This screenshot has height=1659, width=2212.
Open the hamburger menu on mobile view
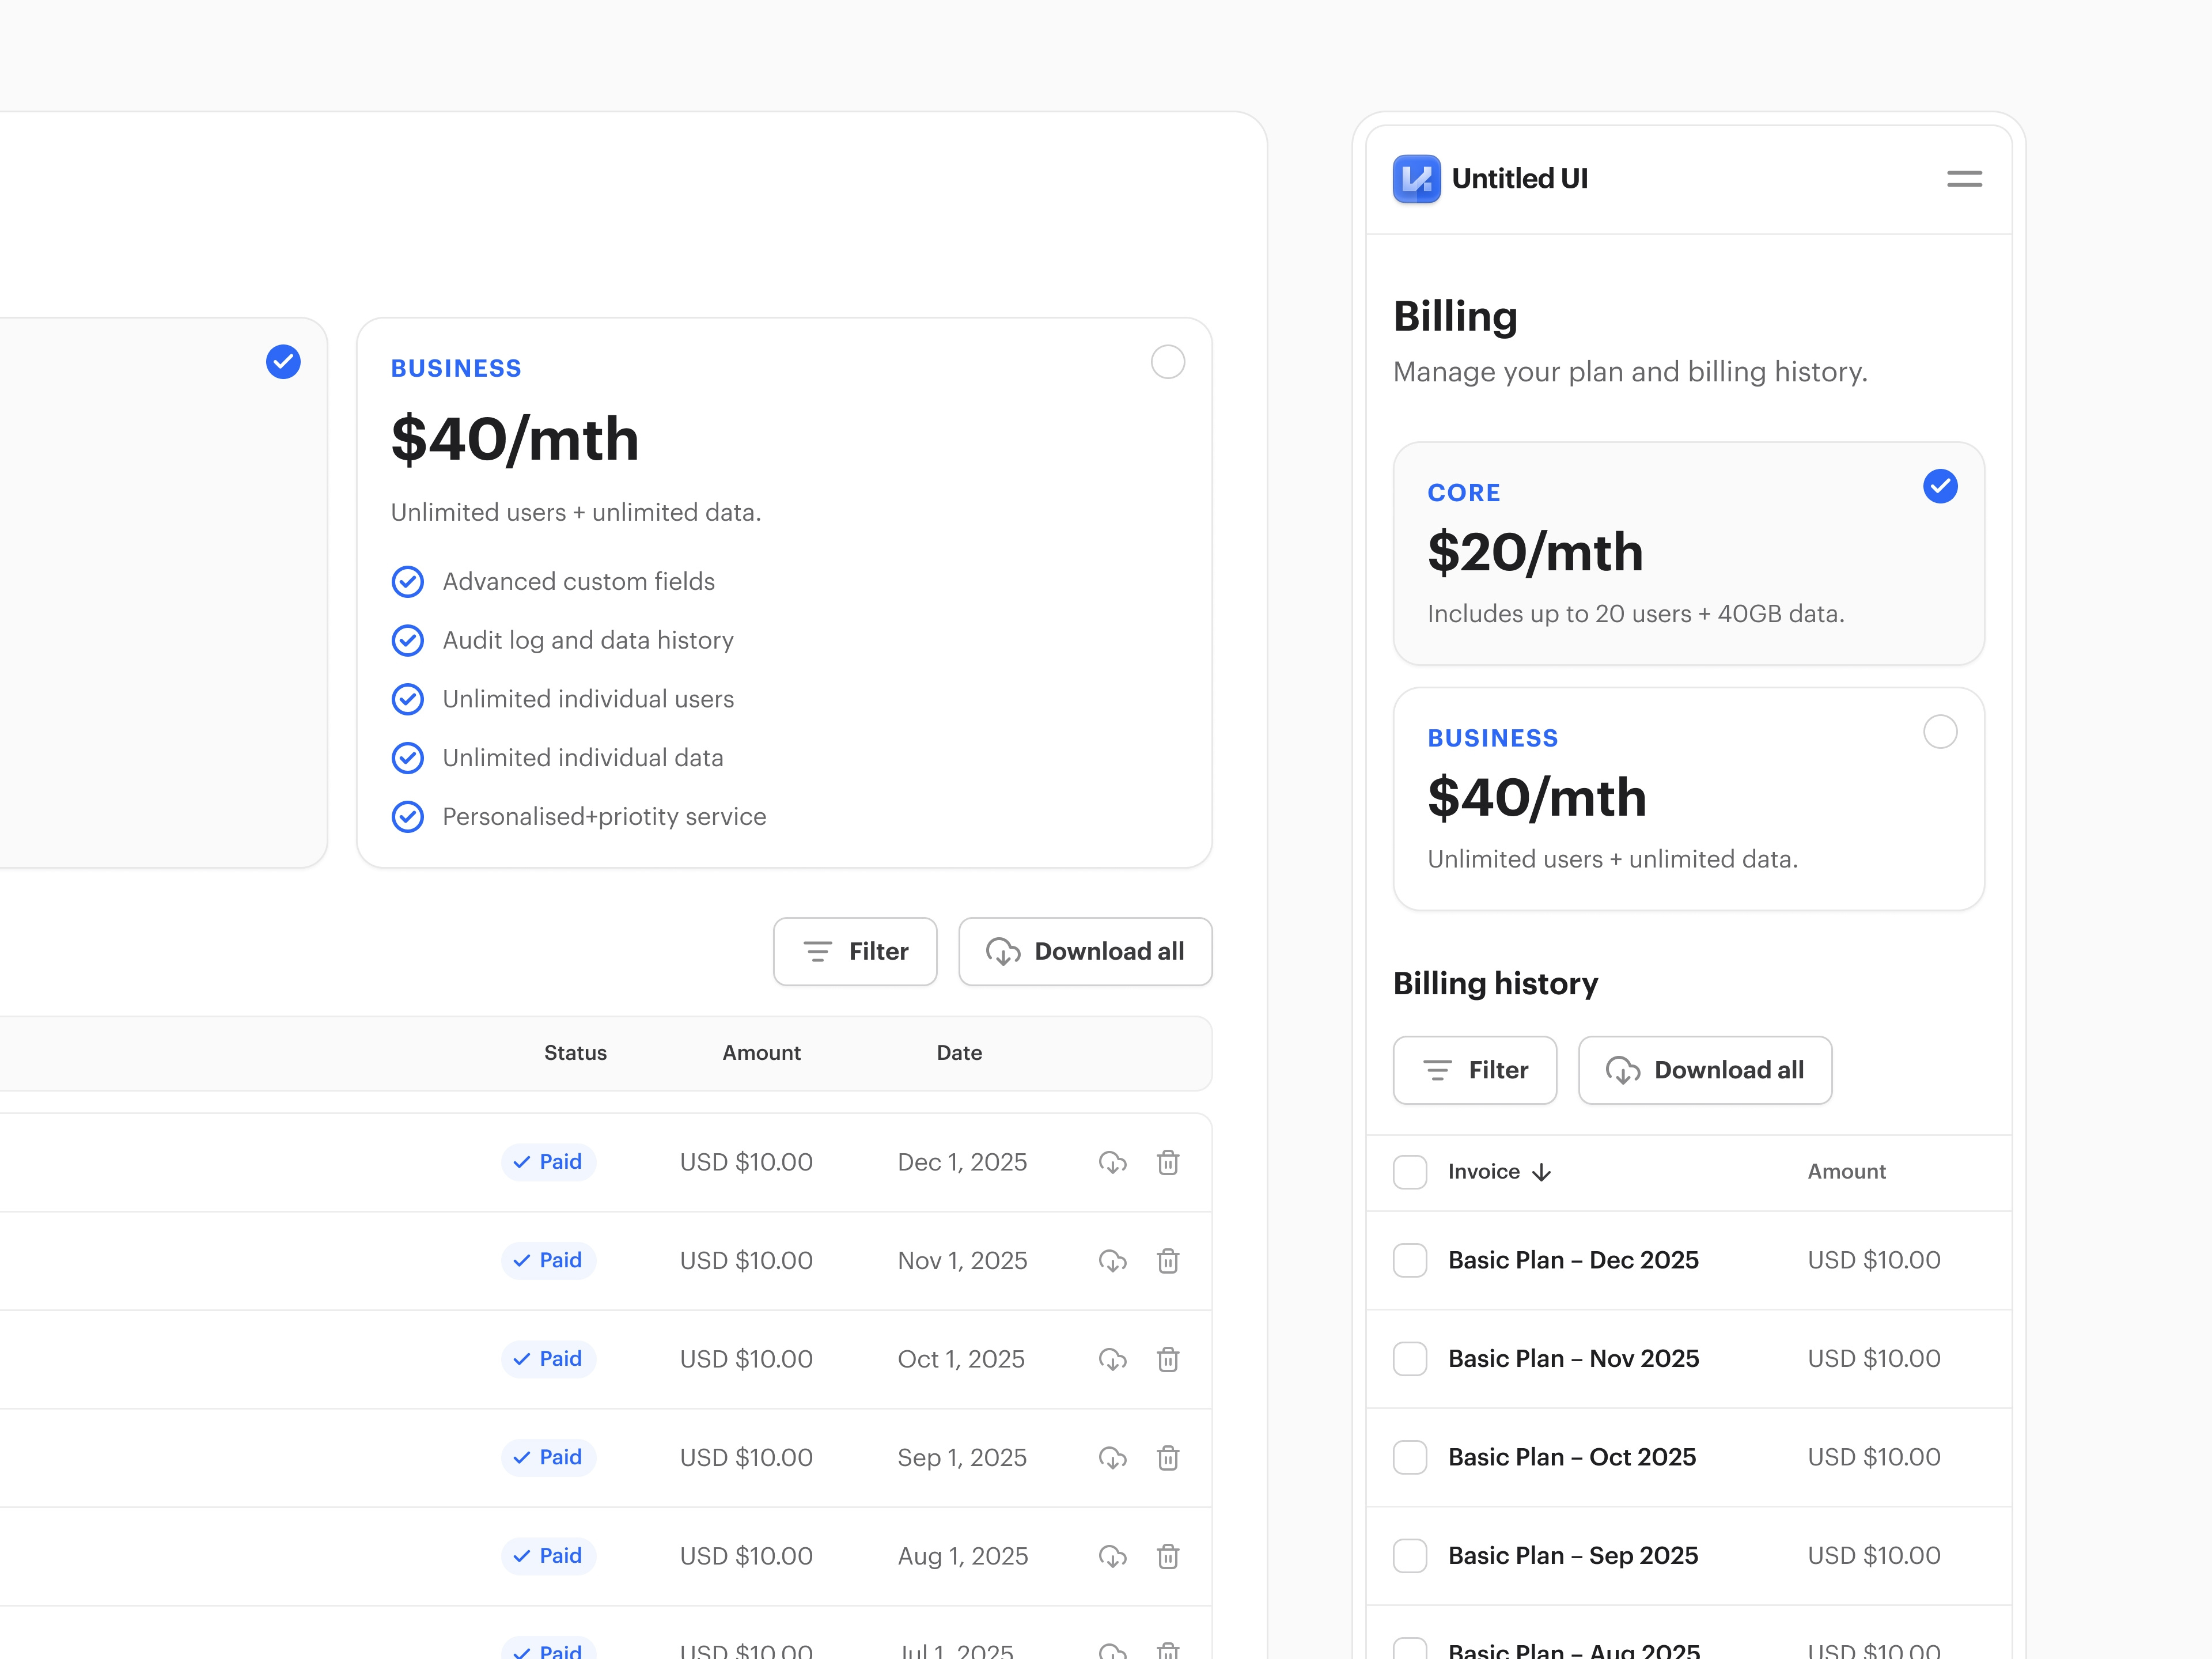click(x=1963, y=178)
